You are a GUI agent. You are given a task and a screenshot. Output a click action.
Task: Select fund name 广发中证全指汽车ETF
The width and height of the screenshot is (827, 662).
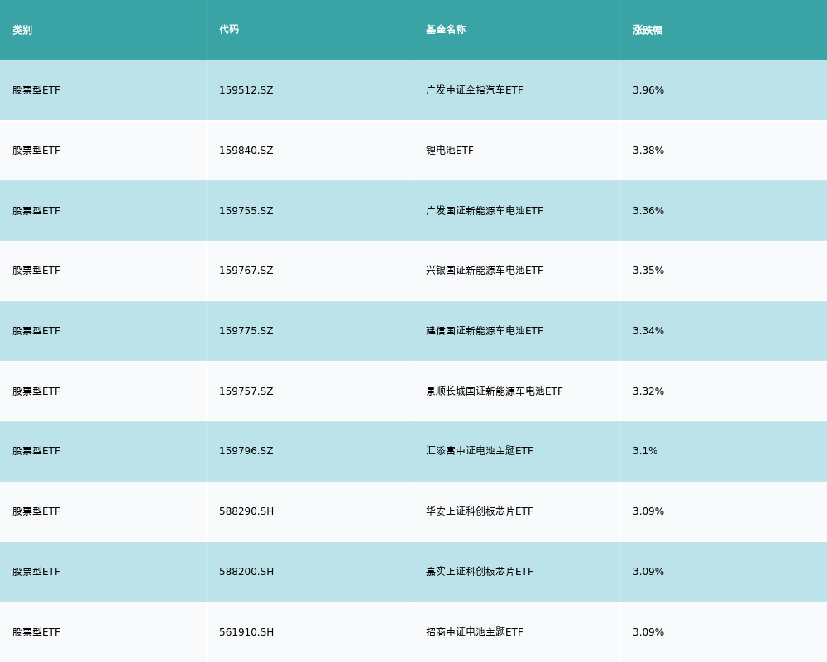tap(475, 90)
